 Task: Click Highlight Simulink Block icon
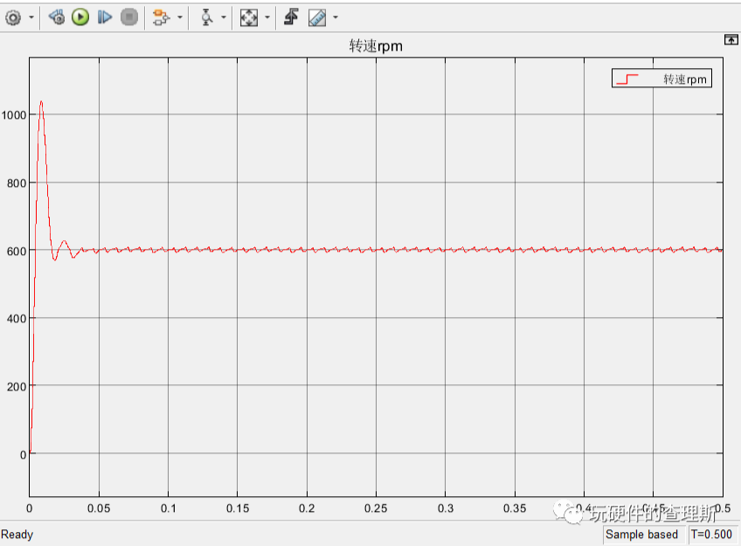(161, 17)
